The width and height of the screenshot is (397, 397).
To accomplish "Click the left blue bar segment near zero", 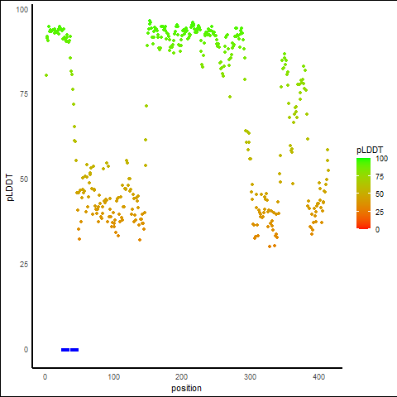I will (65, 350).
